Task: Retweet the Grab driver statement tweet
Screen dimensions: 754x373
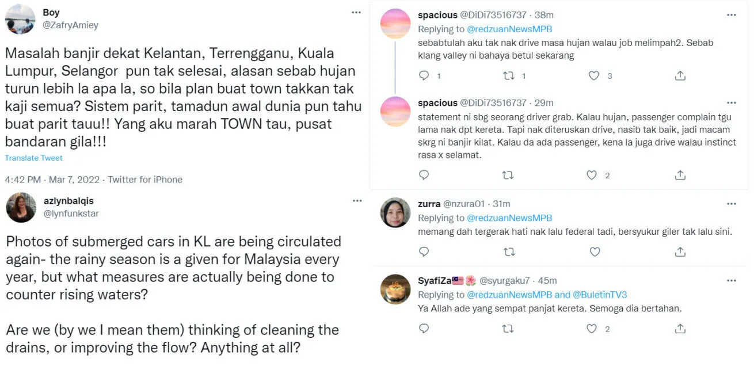Action: (x=508, y=175)
